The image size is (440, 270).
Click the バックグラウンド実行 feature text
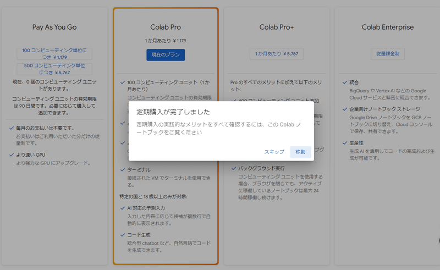click(262, 168)
